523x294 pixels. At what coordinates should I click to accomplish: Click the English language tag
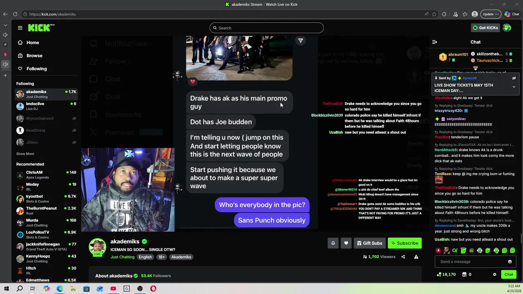pyautogui.click(x=145, y=257)
